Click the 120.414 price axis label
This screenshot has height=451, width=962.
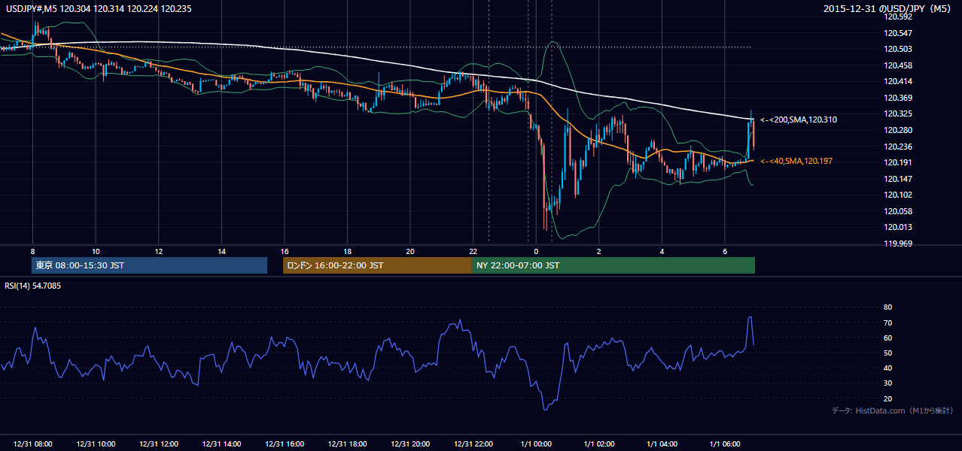(899, 81)
